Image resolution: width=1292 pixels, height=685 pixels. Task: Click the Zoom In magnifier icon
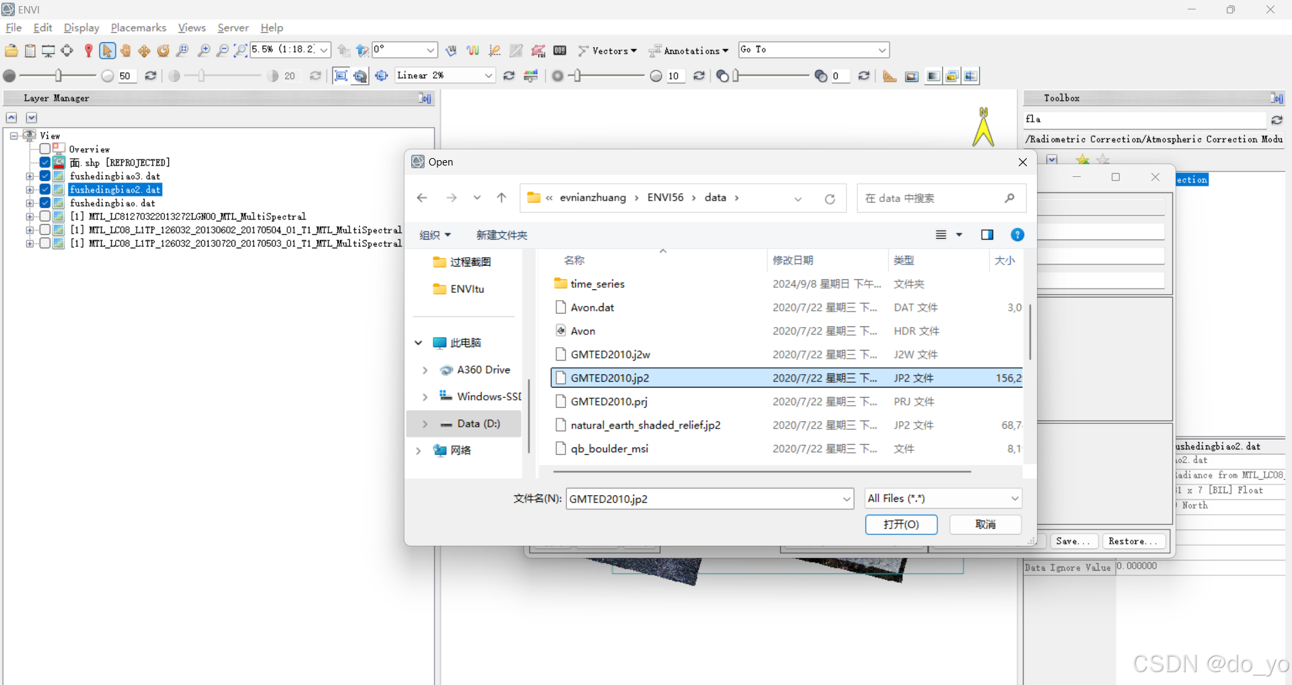(x=204, y=50)
